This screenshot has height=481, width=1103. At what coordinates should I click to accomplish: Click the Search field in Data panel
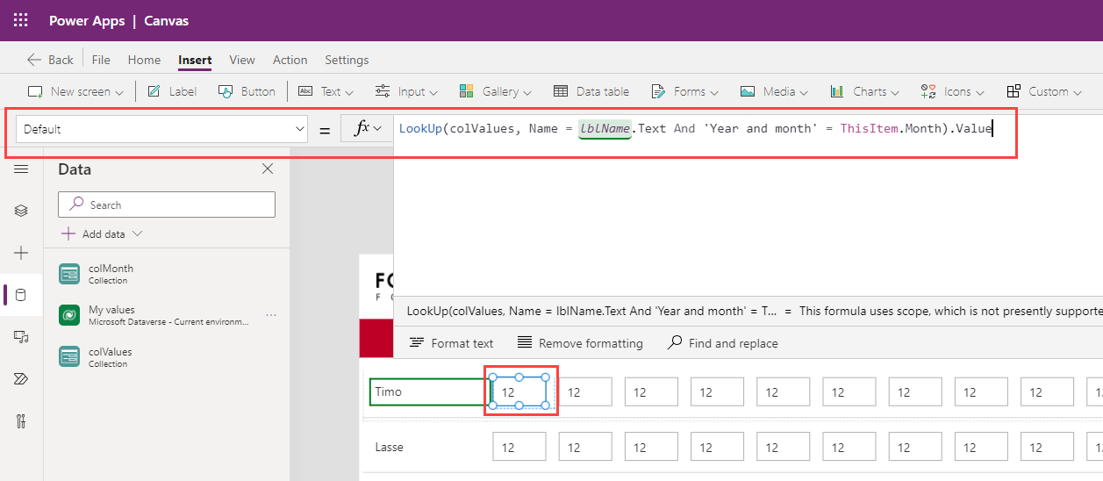pyautogui.click(x=167, y=205)
